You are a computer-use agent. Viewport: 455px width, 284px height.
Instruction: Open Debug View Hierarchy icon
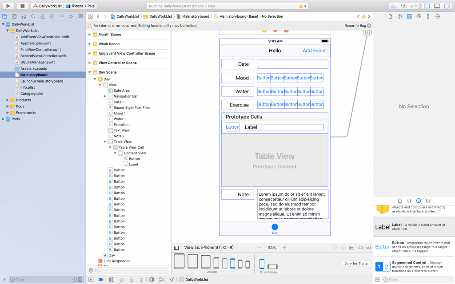point(152,280)
